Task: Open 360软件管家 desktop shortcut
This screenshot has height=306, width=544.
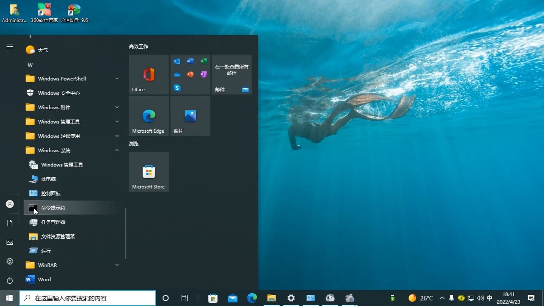Action: pyautogui.click(x=44, y=13)
